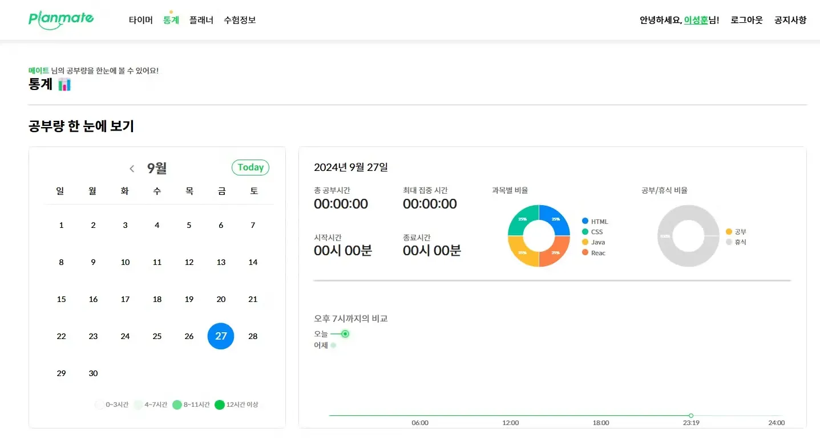Select calendar date 28
The height and width of the screenshot is (445, 820).
(x=253, y=336)
